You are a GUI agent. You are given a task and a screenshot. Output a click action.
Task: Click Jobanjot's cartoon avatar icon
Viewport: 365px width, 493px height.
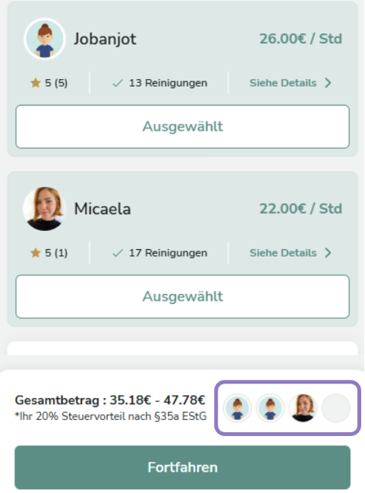click(45, 39)
